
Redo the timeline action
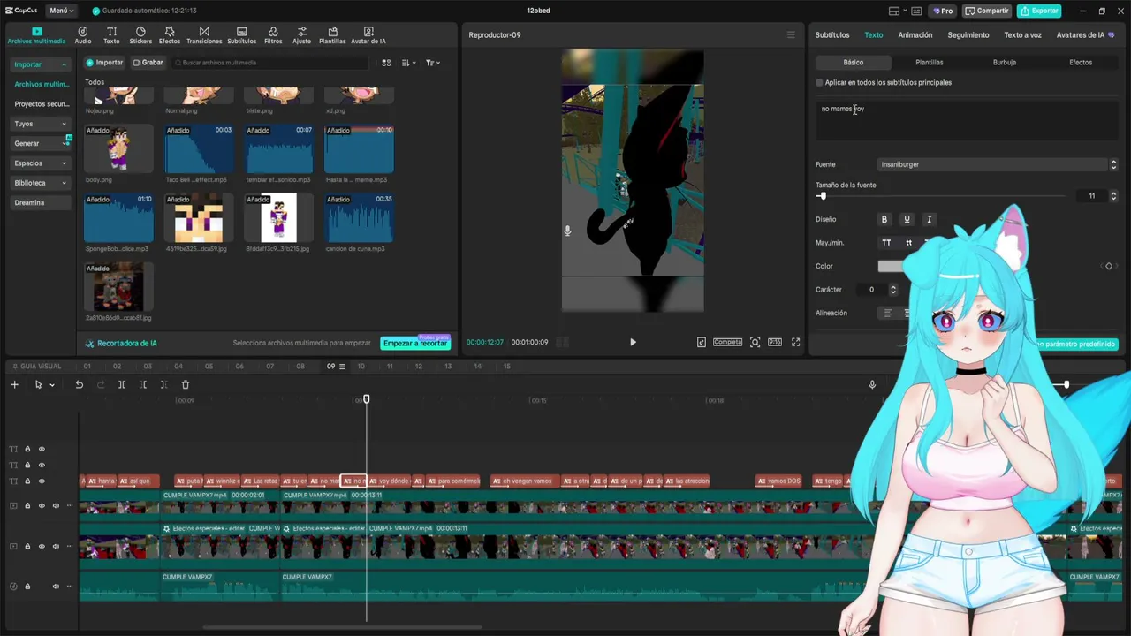tap(100, 384)
